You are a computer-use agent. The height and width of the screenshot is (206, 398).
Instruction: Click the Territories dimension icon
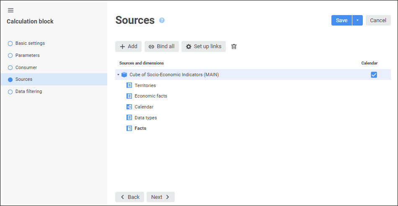click(129, 85)
